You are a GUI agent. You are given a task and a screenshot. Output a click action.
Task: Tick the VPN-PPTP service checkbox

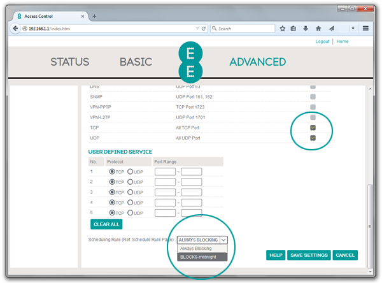pyautogui.click(x=313, y=107)
